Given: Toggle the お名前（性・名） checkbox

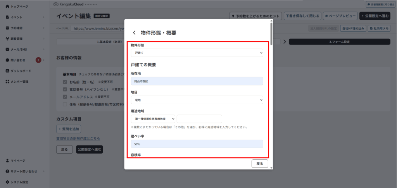Looking at the screenshot, I should tap(65, 82).
